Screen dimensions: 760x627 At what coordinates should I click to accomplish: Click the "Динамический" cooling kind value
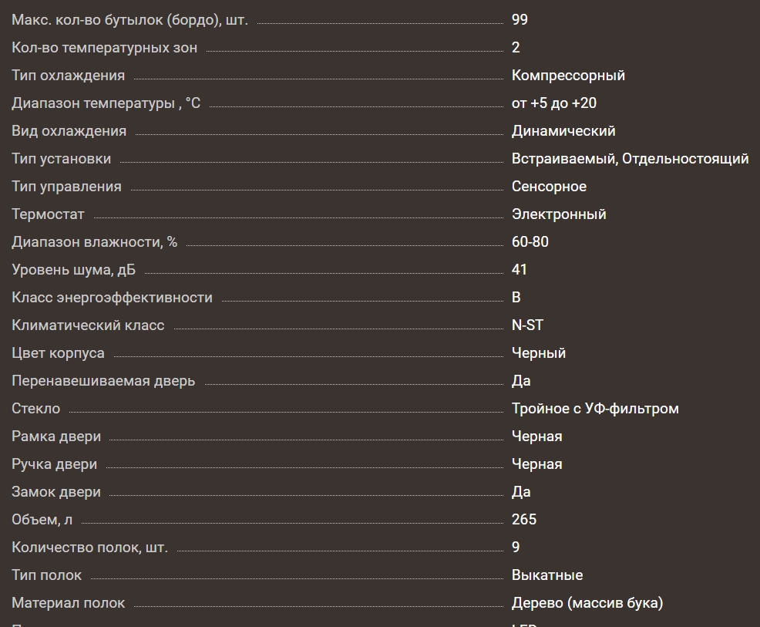coord(563,131)
